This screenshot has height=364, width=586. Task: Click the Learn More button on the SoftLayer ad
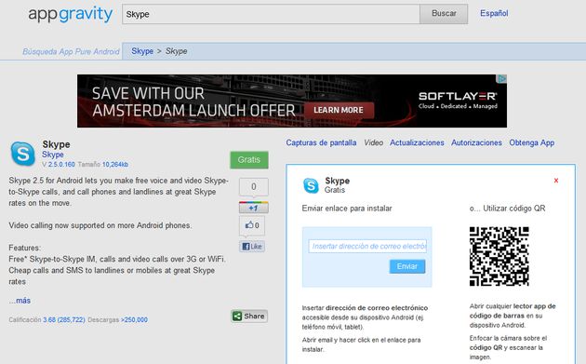click(x=339, y=110)
